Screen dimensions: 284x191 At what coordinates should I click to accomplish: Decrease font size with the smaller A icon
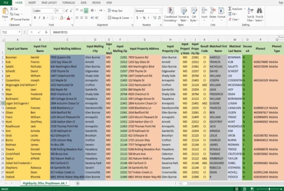[x=71, y=11]
